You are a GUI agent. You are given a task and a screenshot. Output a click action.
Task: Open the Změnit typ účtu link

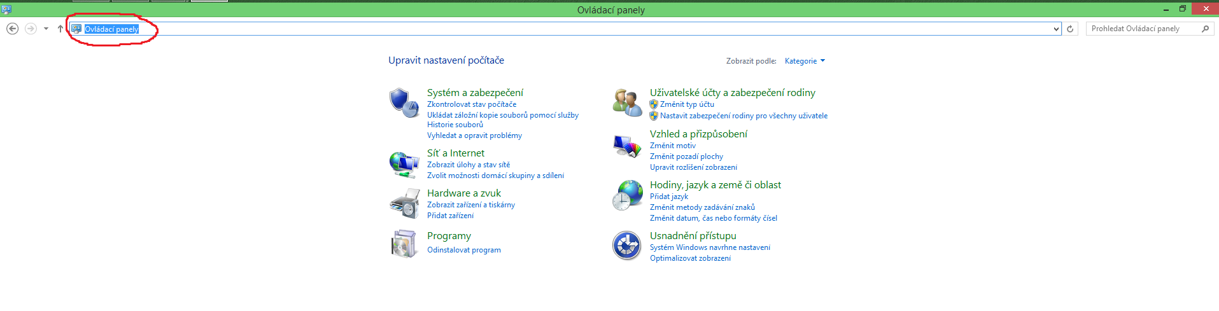pyautogui.click(x=687, y=104)
